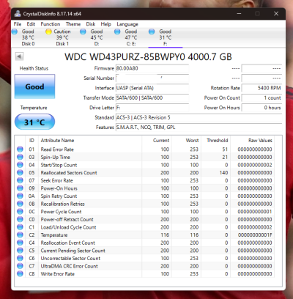The width and height of the screenshot is (293, 299).
Task: Select the Load/Unload Cycle Count attribute name
Action: pyautogui.click(x=68, y=227)
